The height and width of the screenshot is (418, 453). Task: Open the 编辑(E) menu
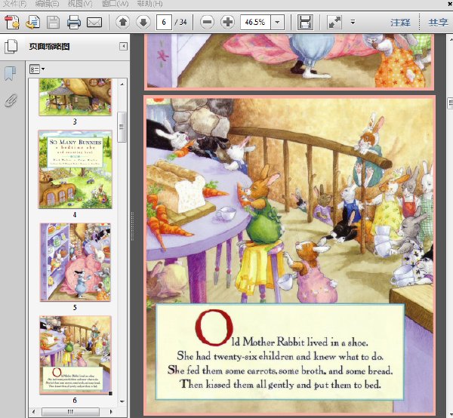click(47, 4)
